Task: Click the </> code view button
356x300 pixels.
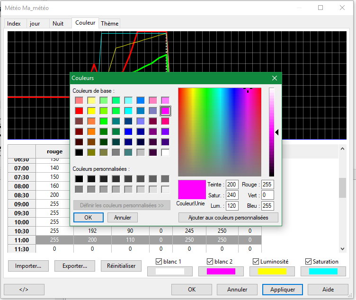Action: click(x=24, y=289)
